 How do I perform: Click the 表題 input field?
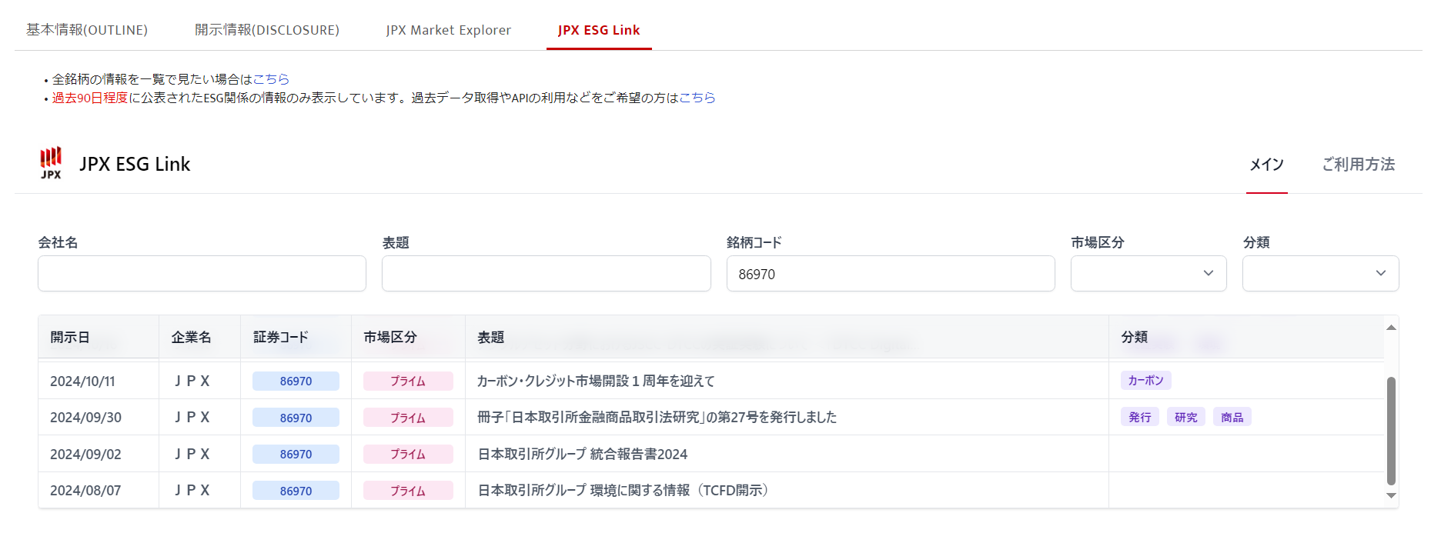(546, 274)
